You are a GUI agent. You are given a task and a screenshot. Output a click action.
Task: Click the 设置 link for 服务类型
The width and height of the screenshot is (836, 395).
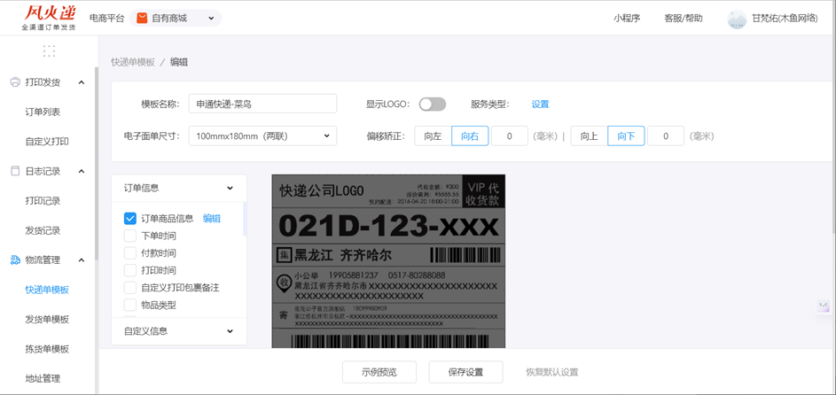tap(540, 105)
